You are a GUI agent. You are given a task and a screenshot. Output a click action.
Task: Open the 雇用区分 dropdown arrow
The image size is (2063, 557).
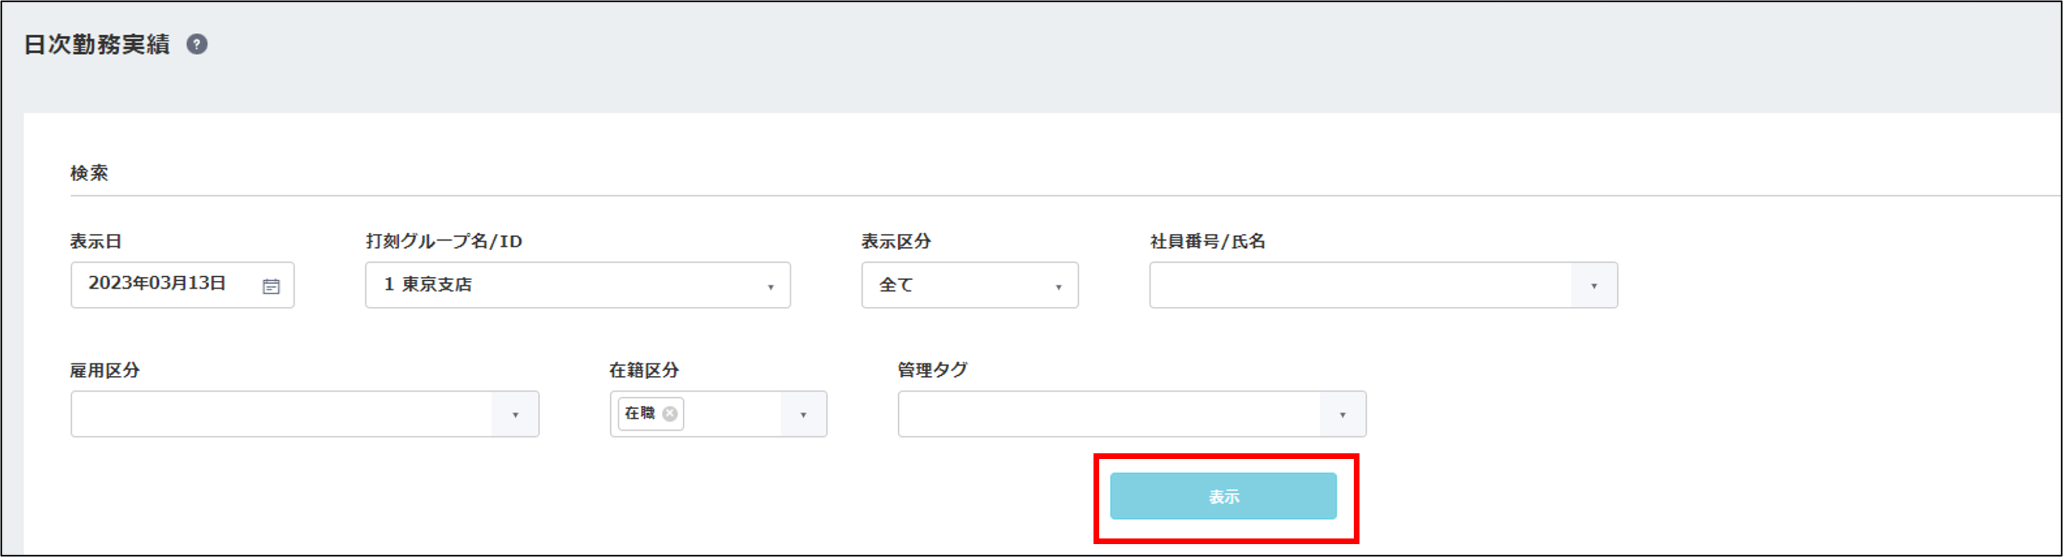click(x=515, y=415)
